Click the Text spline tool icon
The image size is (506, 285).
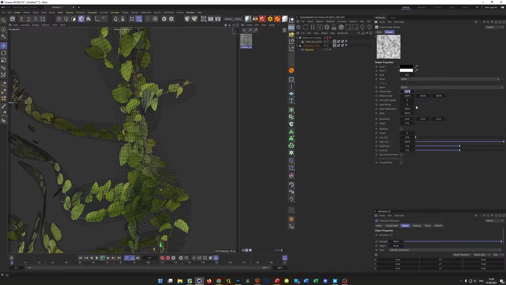(x=291, y=101)
